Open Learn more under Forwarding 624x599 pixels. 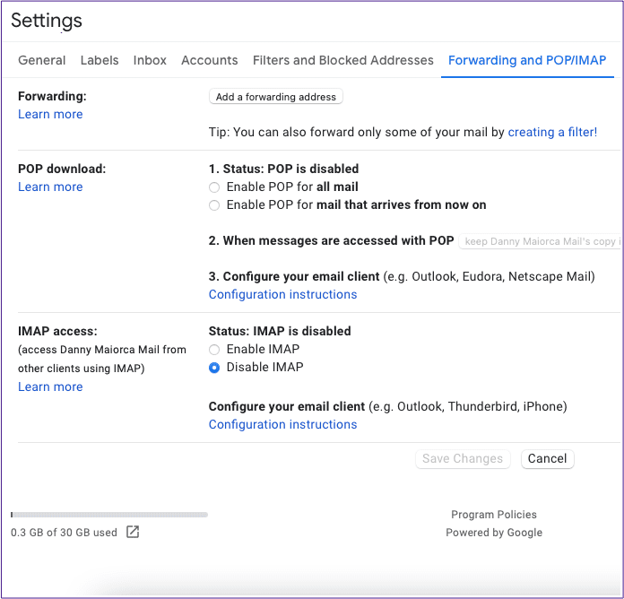[50, 114]
